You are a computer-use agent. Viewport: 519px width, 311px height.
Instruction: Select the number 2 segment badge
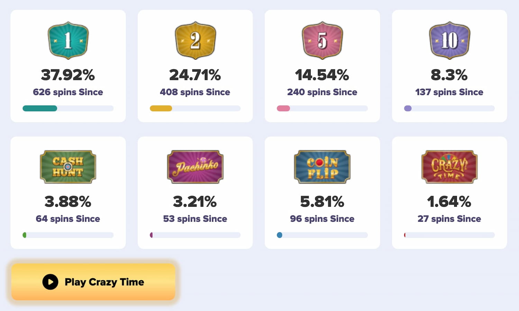[x=195, y=40]
